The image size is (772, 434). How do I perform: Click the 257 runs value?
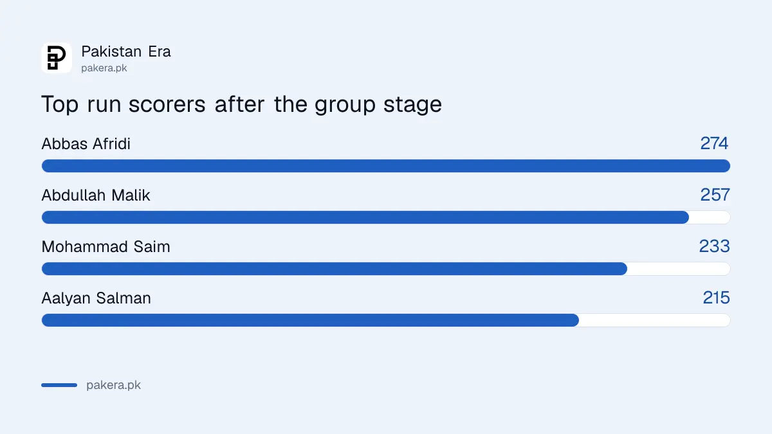[715, 195]
